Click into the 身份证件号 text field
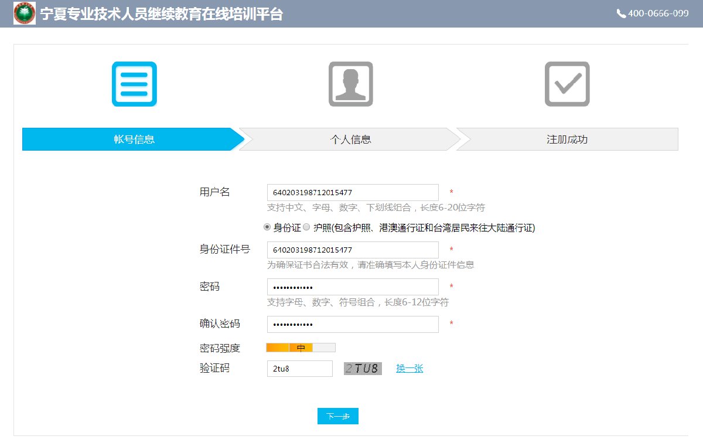Image resolution: width=703 pixels, height=446 pixels. 352,250
